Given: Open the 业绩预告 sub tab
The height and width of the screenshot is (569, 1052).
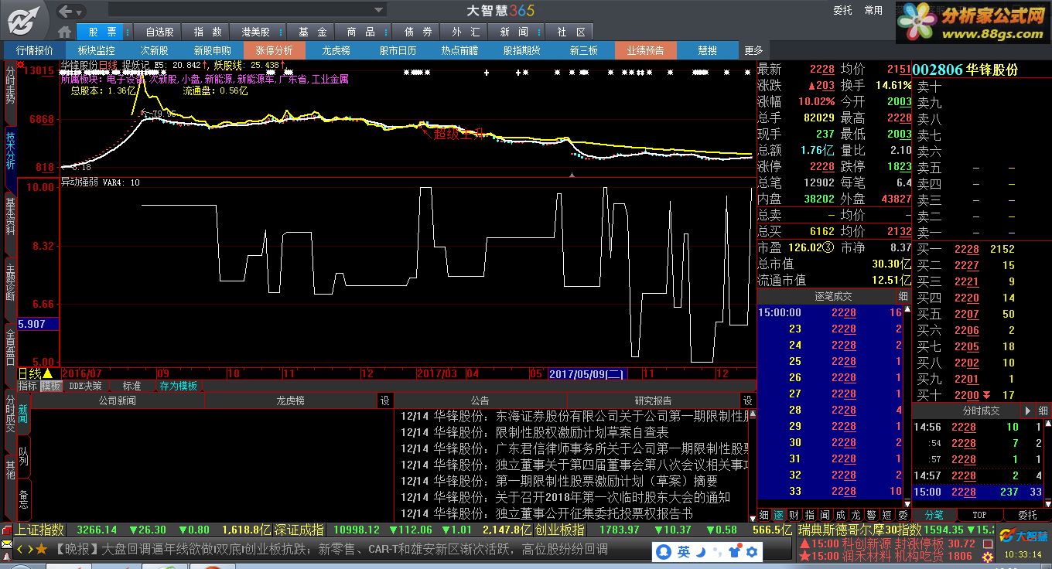Looking at the screenshot, I should point(645,50).
